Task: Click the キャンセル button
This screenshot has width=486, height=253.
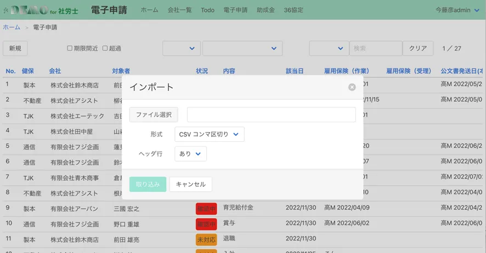Action: [x=191, y=185]
